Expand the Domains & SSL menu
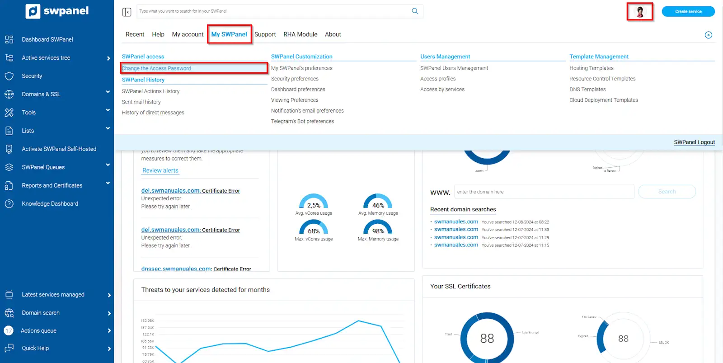Viewport: 723px width, 363px height. (x=108, y=92)
